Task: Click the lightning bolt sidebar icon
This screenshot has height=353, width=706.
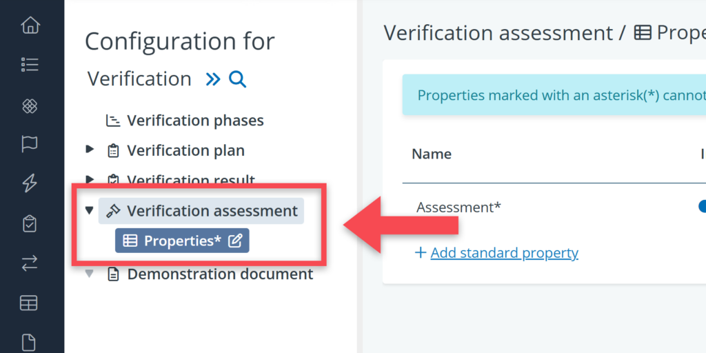Action: coord(30,183)
